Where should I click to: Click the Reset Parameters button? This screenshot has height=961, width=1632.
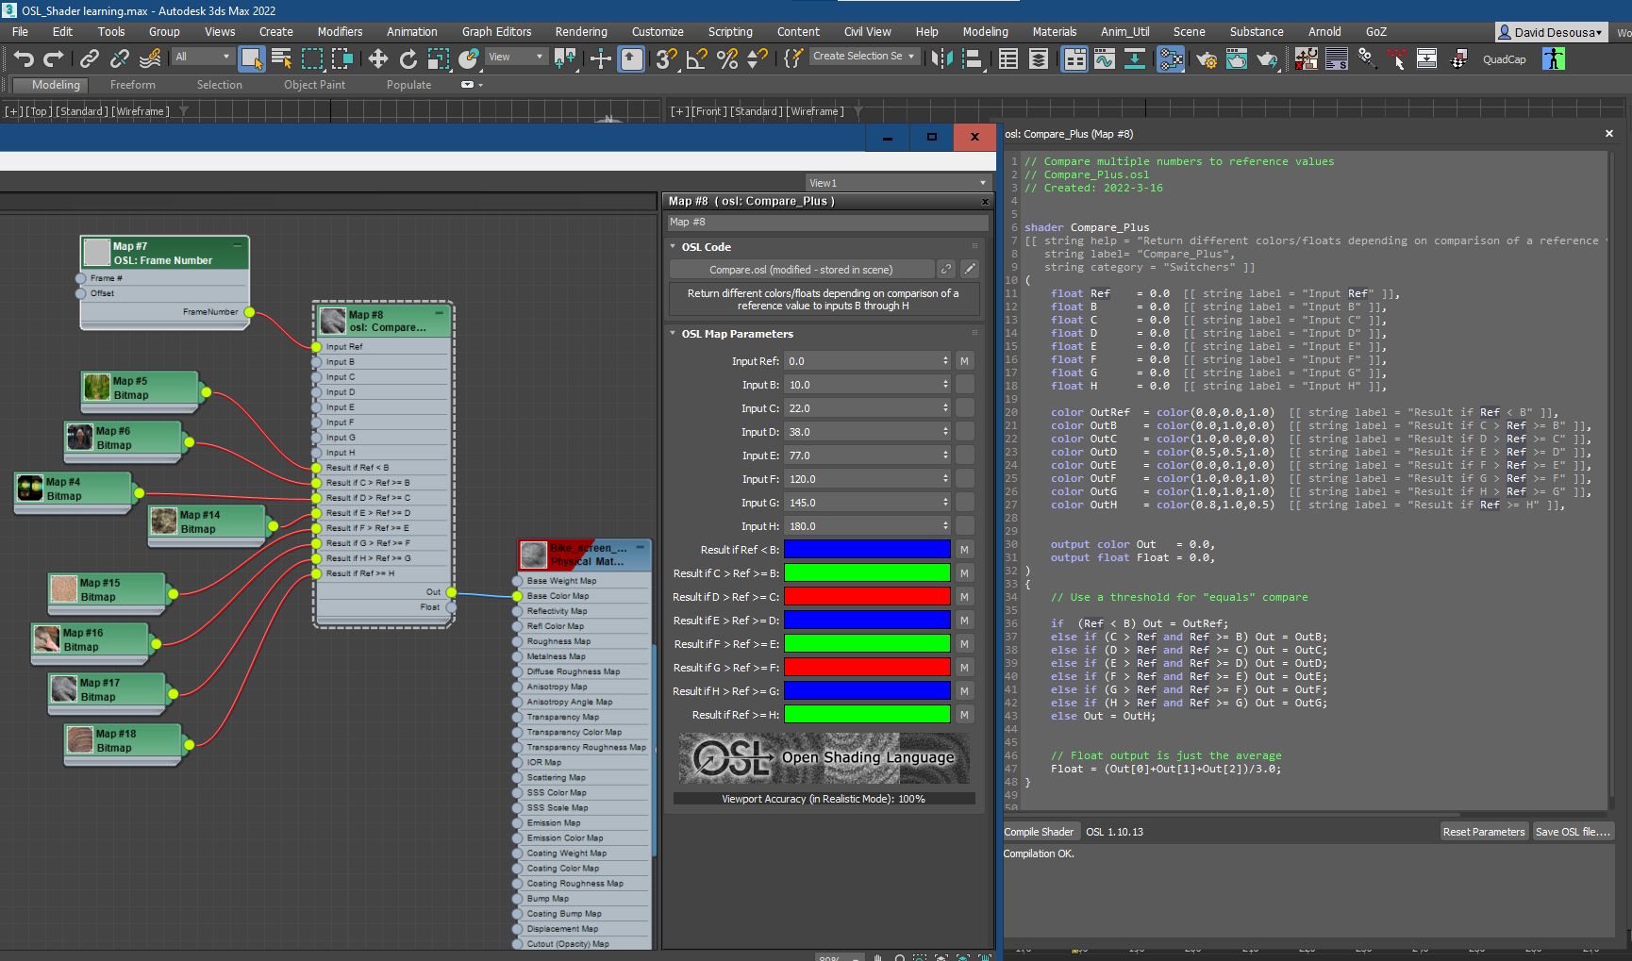coord(1484,831)
